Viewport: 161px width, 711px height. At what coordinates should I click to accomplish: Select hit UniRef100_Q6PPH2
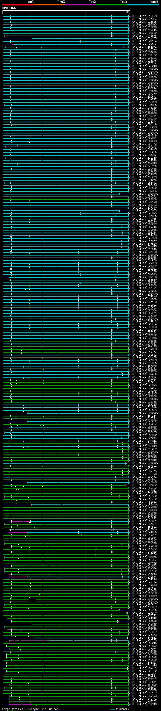coord(144,322)
